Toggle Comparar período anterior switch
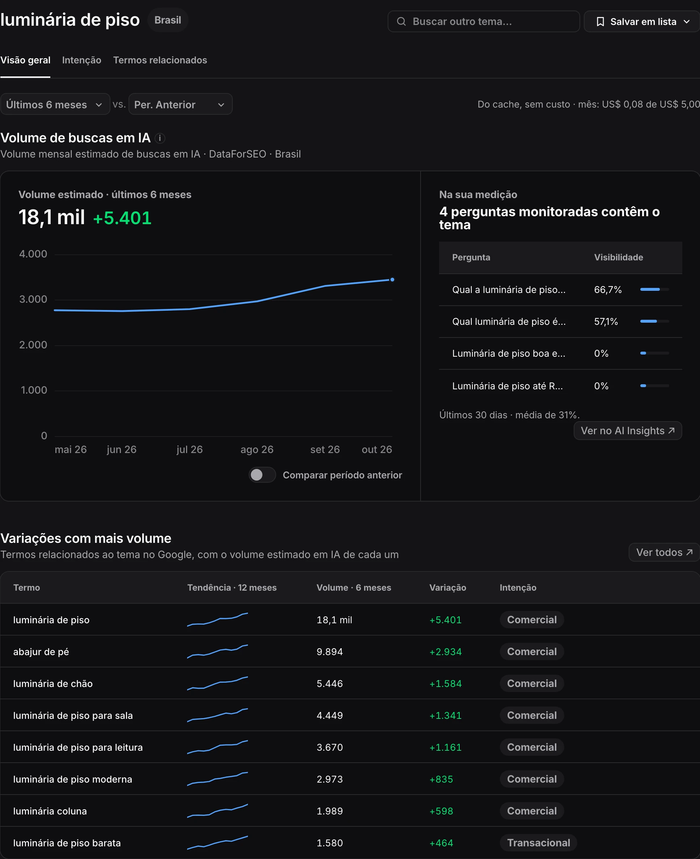700x859 pixels. pyautogui.click(x=262, y=475)
